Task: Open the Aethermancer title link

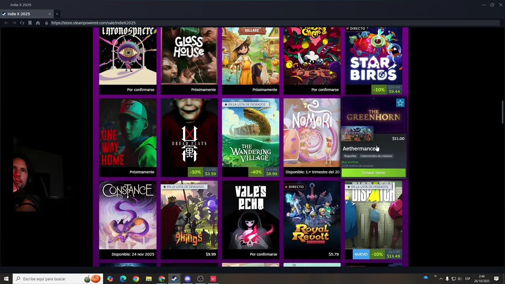Action: (x=359, y=149)
